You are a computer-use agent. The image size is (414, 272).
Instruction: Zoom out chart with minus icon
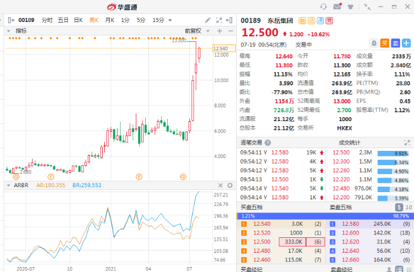[x=231, y=31]
